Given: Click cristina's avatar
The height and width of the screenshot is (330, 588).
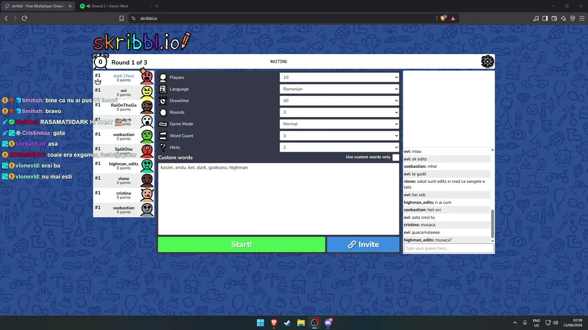Looking at the screenshot, I should tap(147, 195).
